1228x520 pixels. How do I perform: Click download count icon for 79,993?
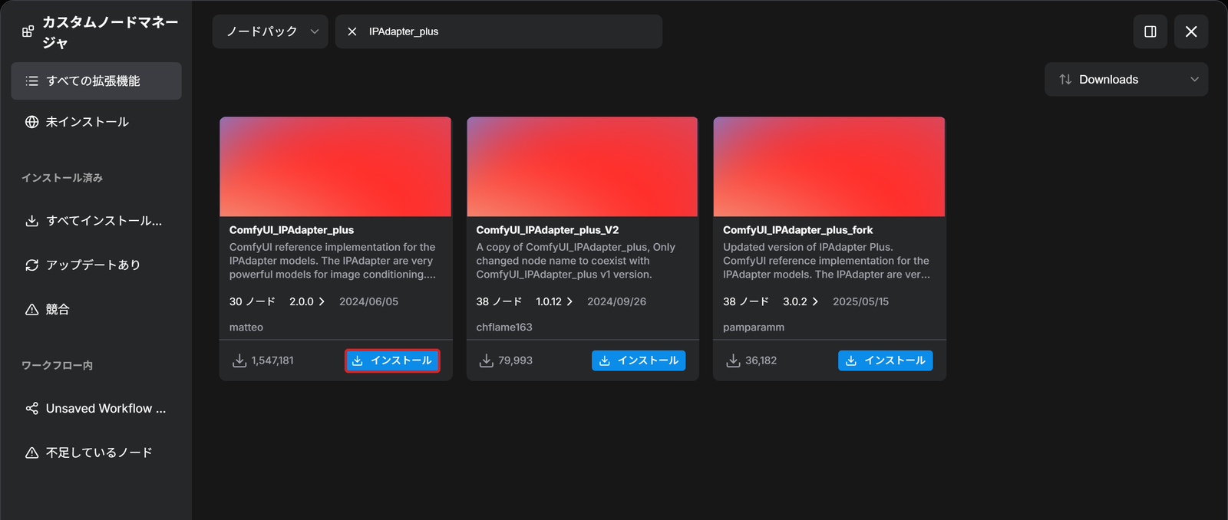pyautogui.click(x=487, y=360)
